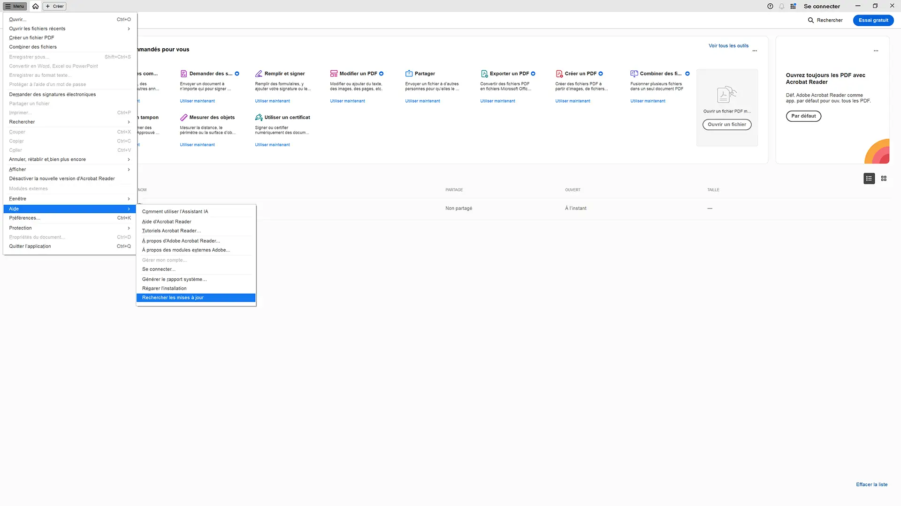Select the Modifier un PDF icon

(334, 74)
